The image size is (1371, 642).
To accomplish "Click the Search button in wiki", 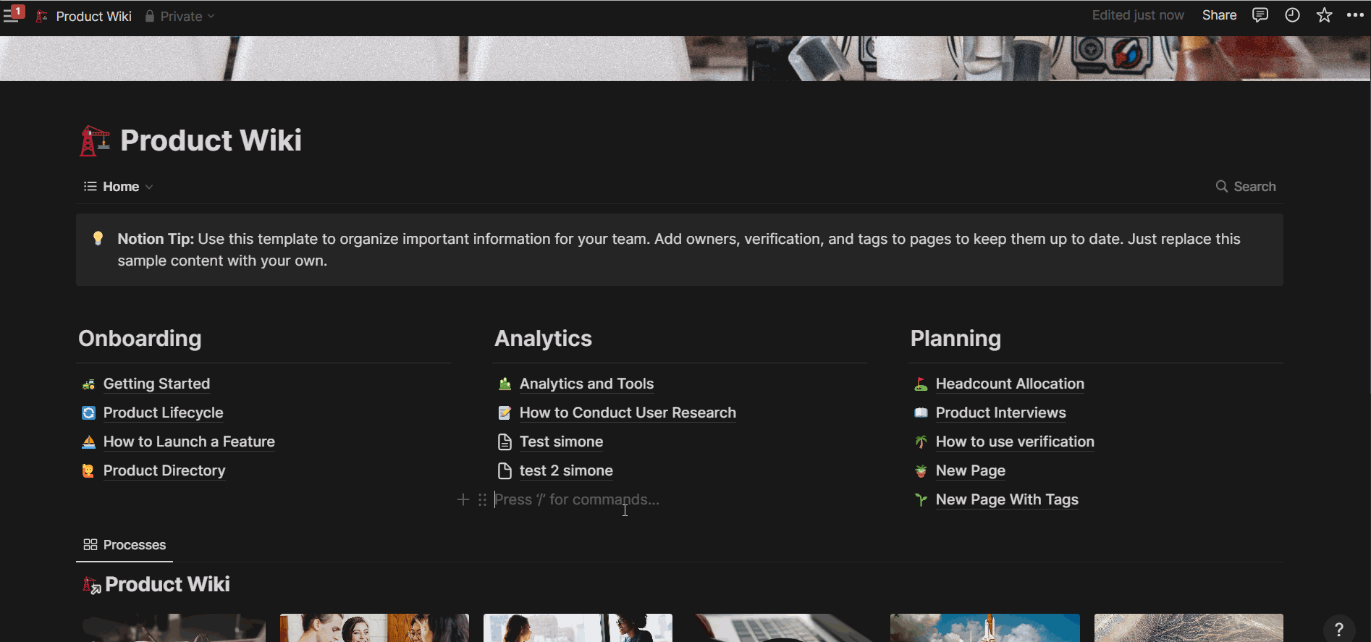I will 1246,187.
